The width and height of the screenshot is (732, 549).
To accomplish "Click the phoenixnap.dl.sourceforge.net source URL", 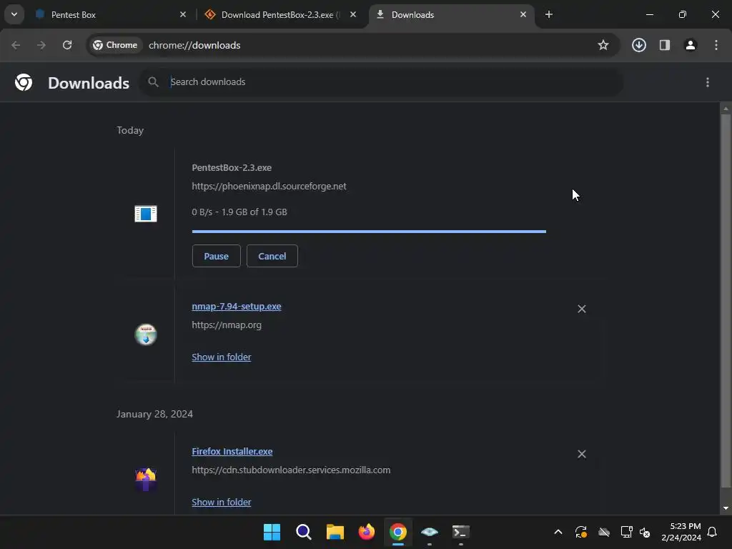I will (x=269, y=187).
